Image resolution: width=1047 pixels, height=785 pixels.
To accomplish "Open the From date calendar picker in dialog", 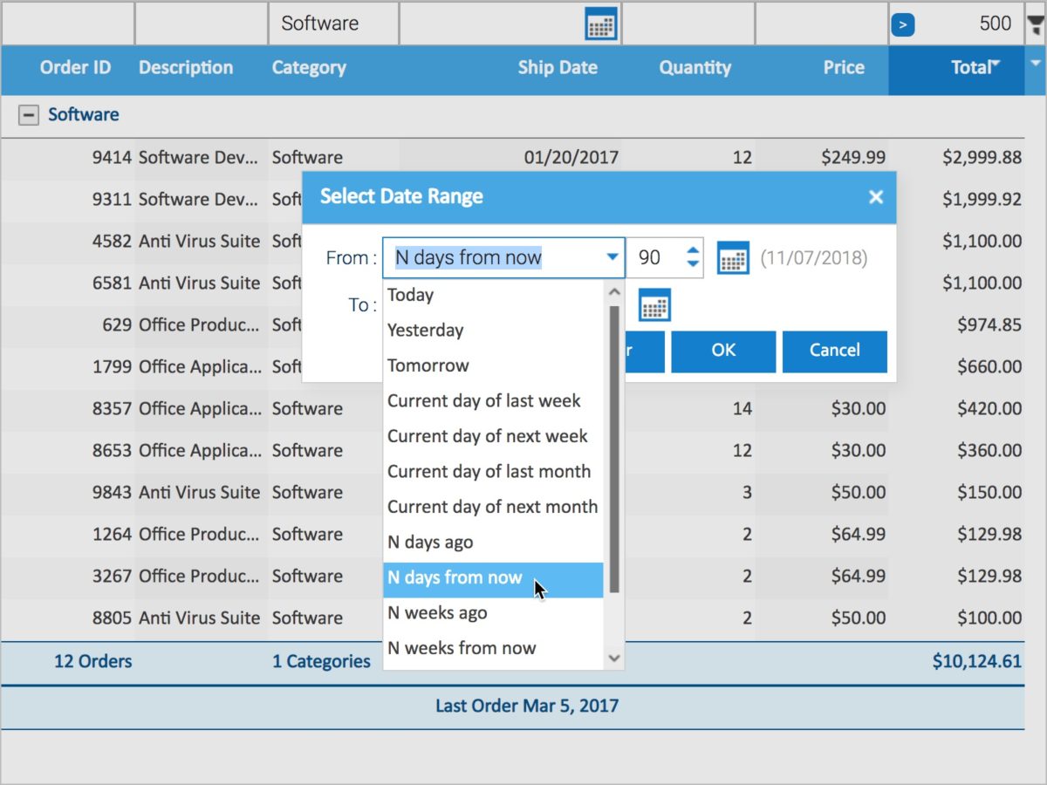I will pos(733,257).
